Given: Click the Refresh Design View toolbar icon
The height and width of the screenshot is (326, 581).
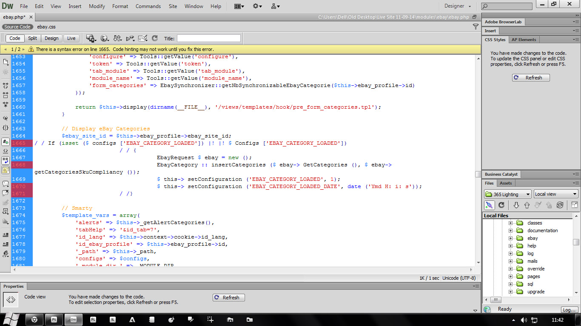Looking at the screenshot, I should tap(155, 38).
